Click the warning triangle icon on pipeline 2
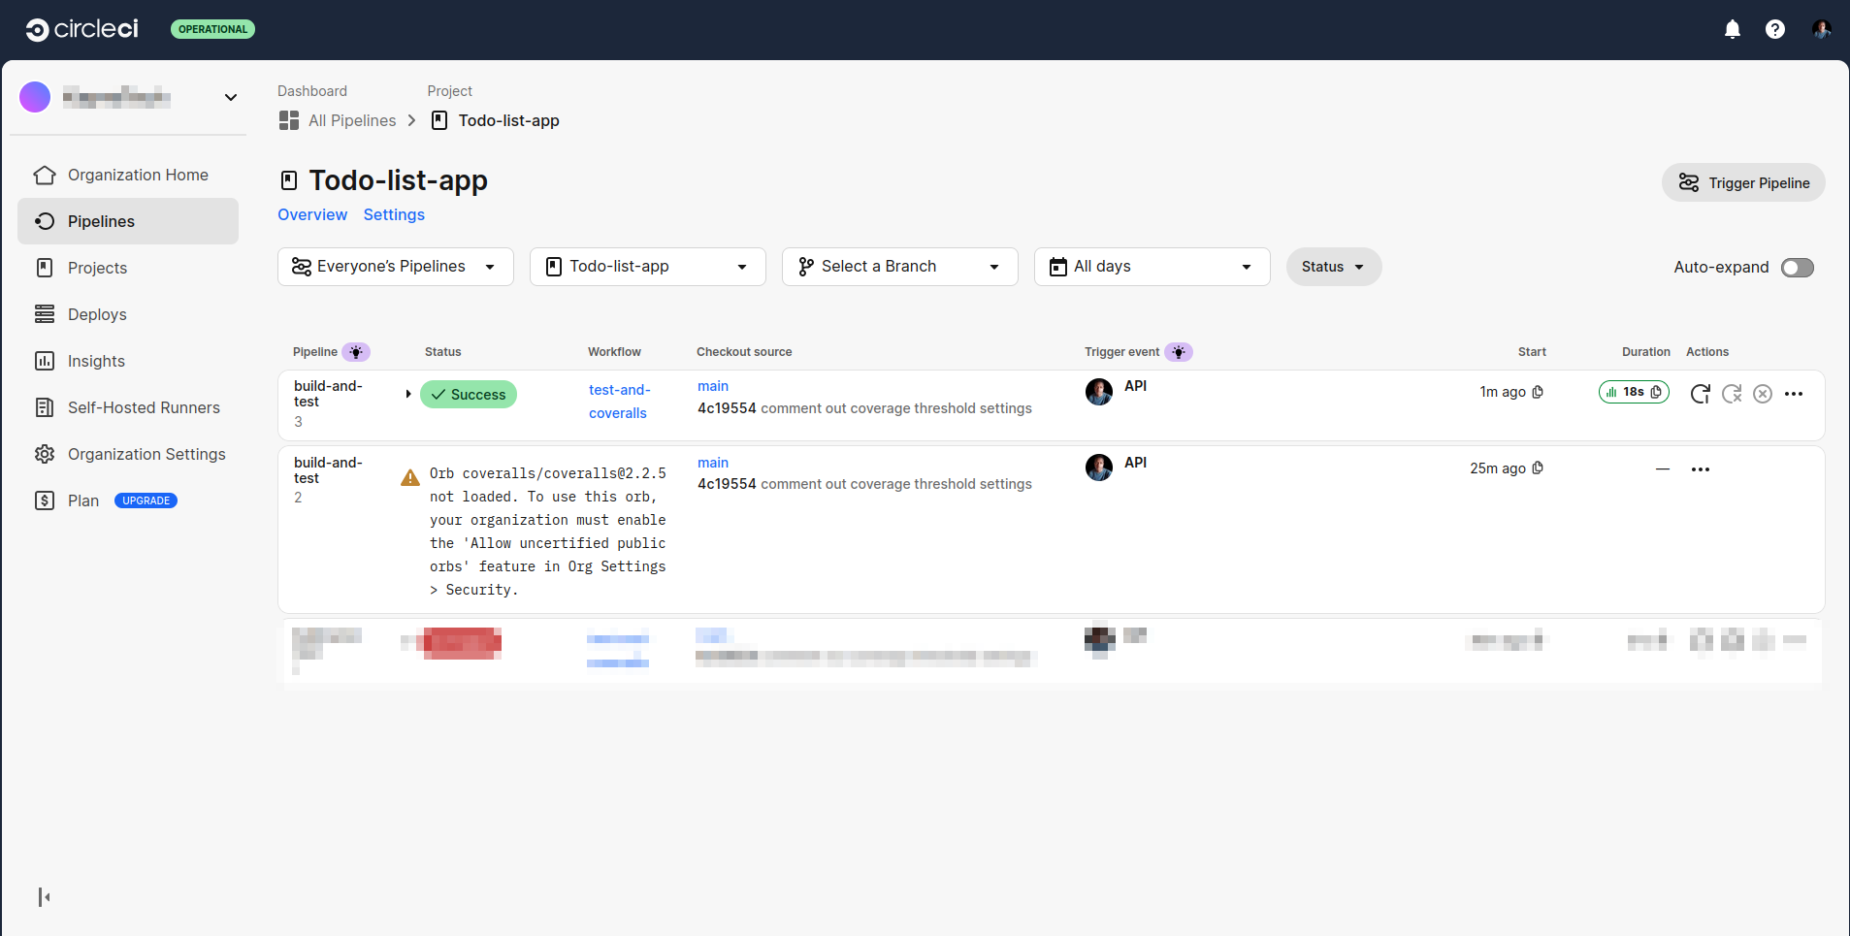The height and width of the screenshot is (936, 1850). (x=410, y=477)
